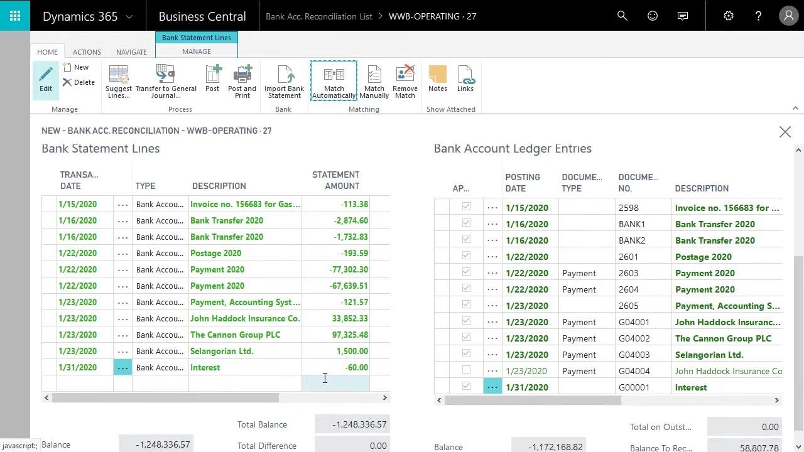Switch to the HOME ribbon tab
804x452 pixels.
click(x=47, y=52)
